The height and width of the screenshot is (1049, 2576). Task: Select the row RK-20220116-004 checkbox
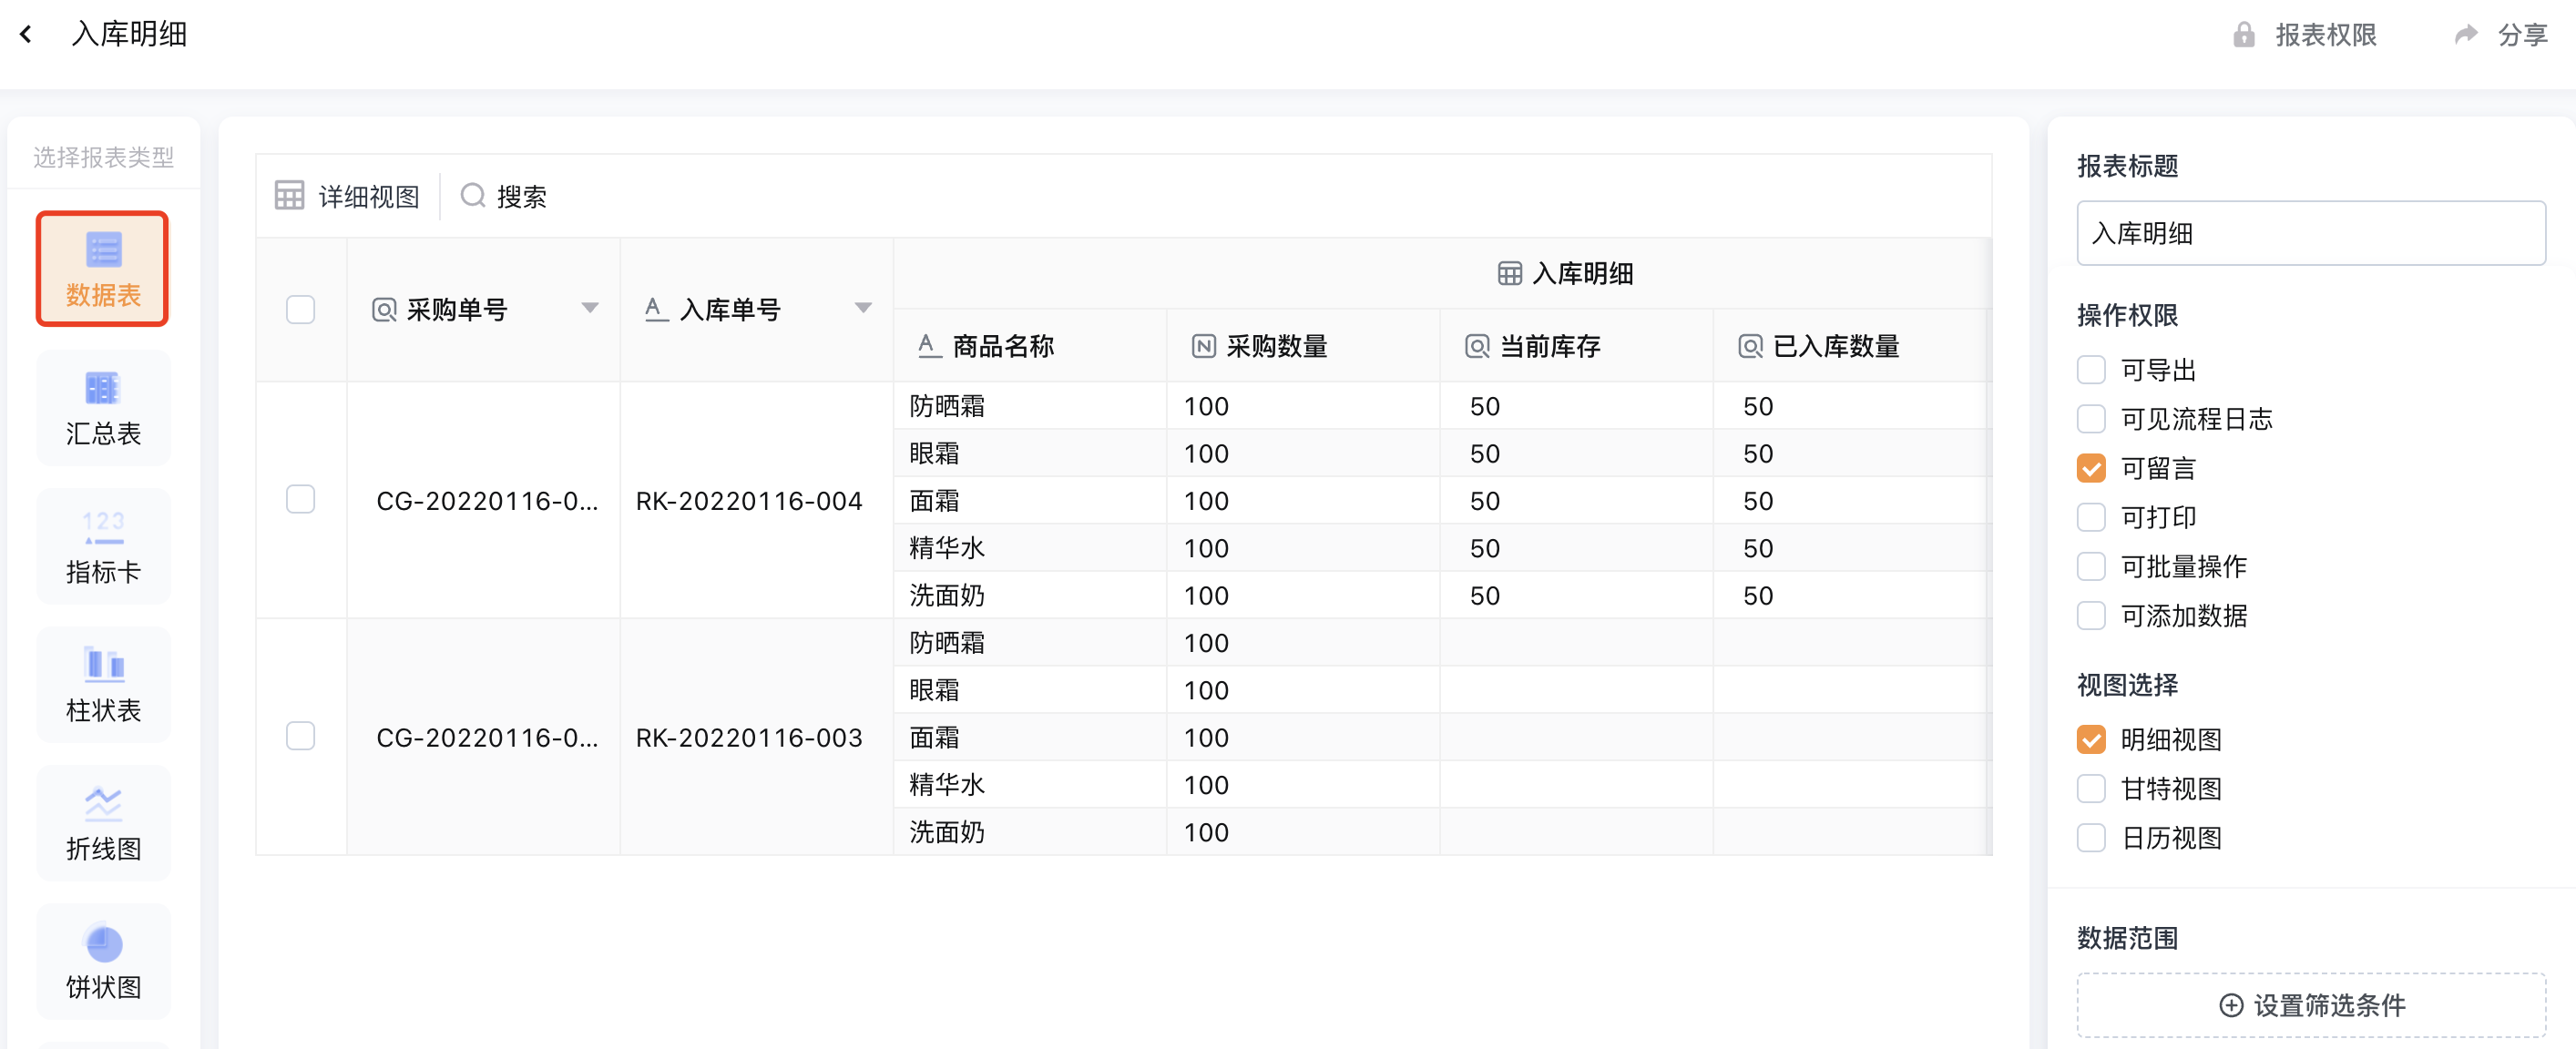[x=300, y=499]
